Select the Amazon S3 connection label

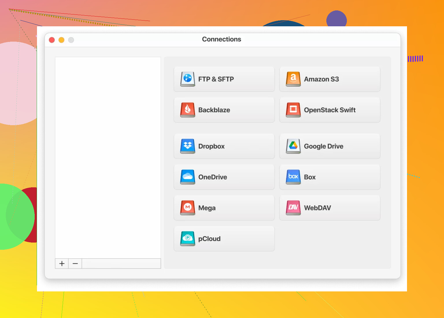[321, 79]
